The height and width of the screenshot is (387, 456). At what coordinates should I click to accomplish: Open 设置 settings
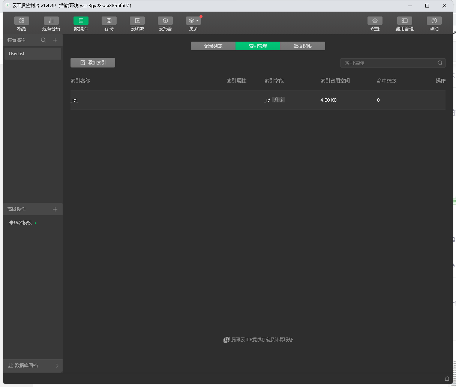click(x=375, y=24)
